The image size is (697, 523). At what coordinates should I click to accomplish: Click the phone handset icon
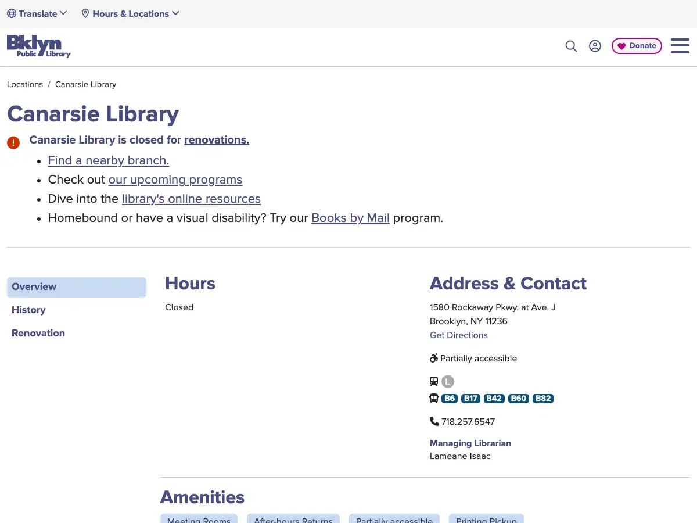434,421
